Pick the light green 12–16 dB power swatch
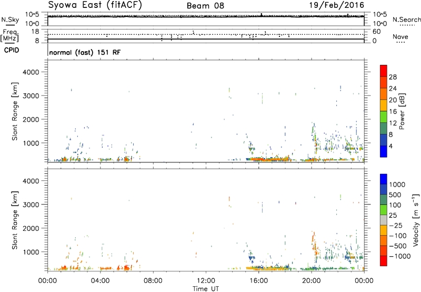The height and width of the screenshot is (292, 421). pos(384,117)
